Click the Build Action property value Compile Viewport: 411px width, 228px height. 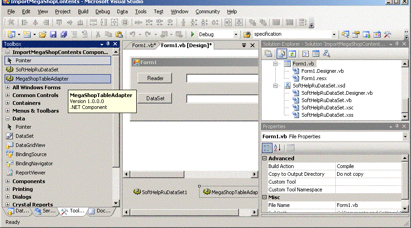pyautogui.click(x=368, y=166)
